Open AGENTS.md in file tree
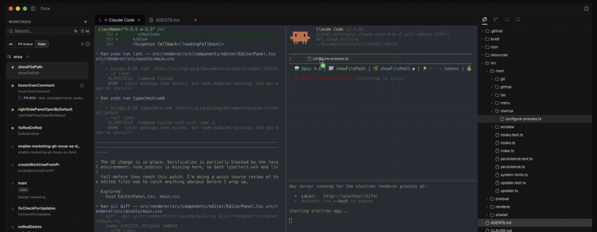597x232 pixels. click(x=535, y=223)
